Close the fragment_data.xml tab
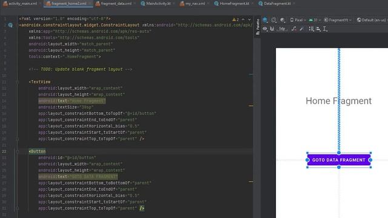This screenshot has height=218, width=388. [135, 4]
